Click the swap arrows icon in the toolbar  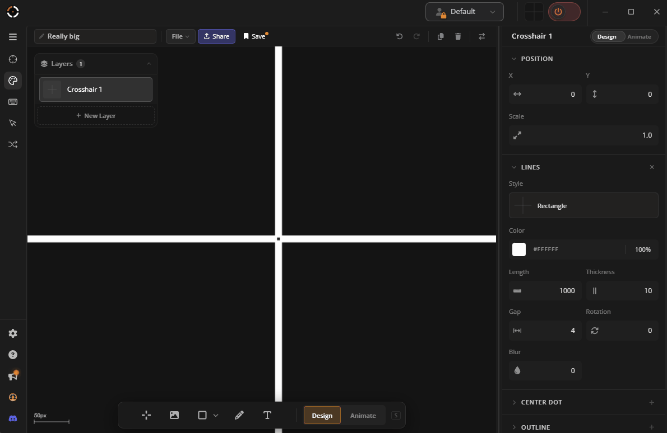[481, 36]
